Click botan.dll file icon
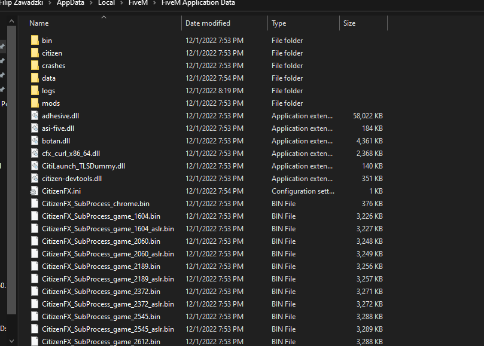Viewport: 484px width, 346px height. pyautogui.click(x=35, y=141)
